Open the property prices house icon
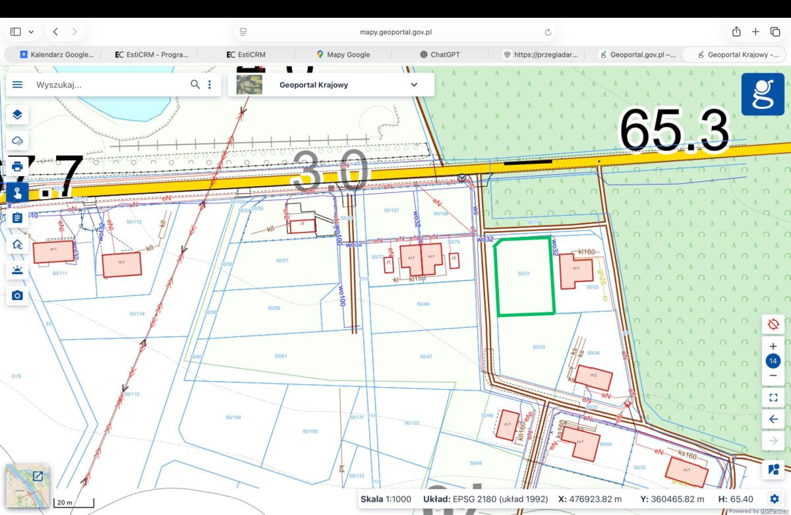This screenshot has height=515, width=791. [17, 244]
